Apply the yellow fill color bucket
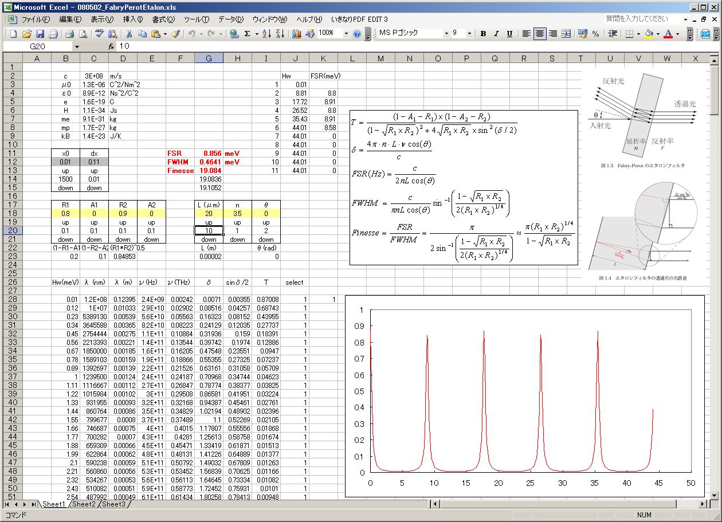The height and width of the screenshot is (522, 722). (649, 34)
